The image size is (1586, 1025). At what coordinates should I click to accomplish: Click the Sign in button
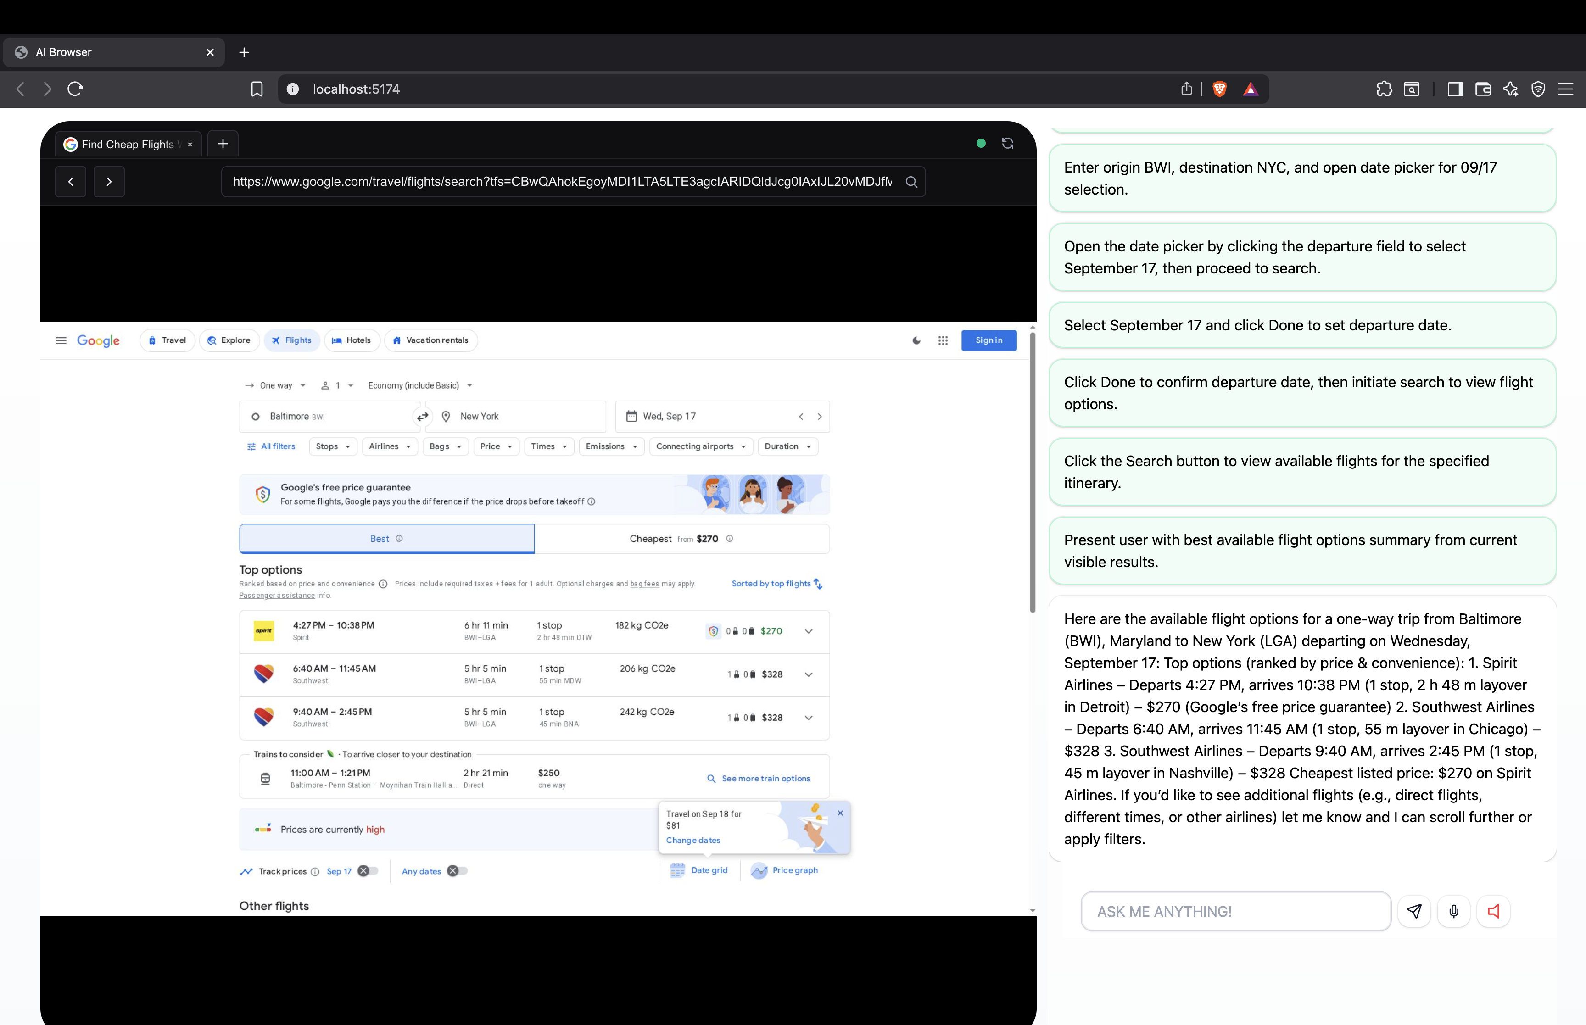click(x=988, y=341)
